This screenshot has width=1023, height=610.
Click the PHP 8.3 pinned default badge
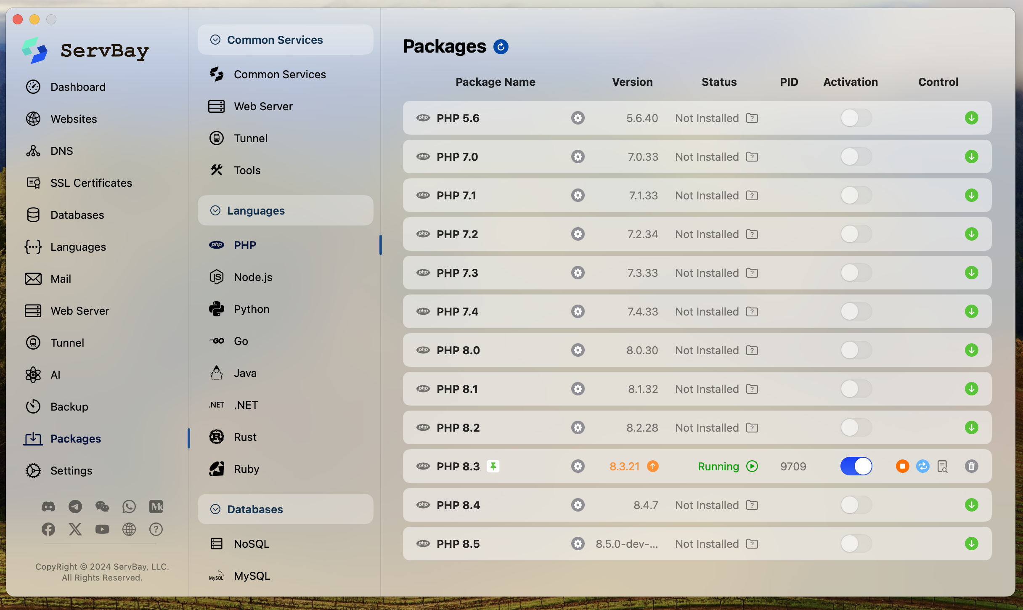pyautogui.click(x=493, y=466)
